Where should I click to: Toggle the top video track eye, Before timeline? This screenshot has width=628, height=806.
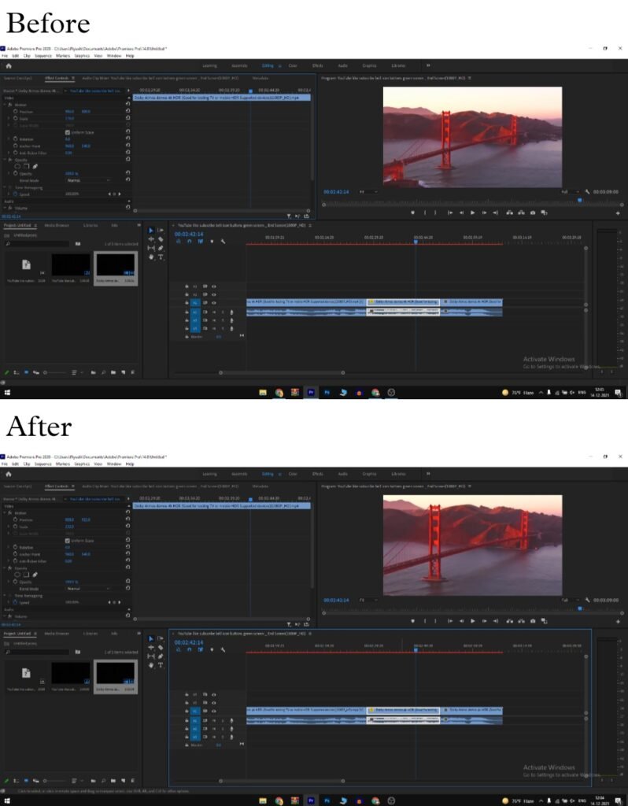click(x=214, y=287)
